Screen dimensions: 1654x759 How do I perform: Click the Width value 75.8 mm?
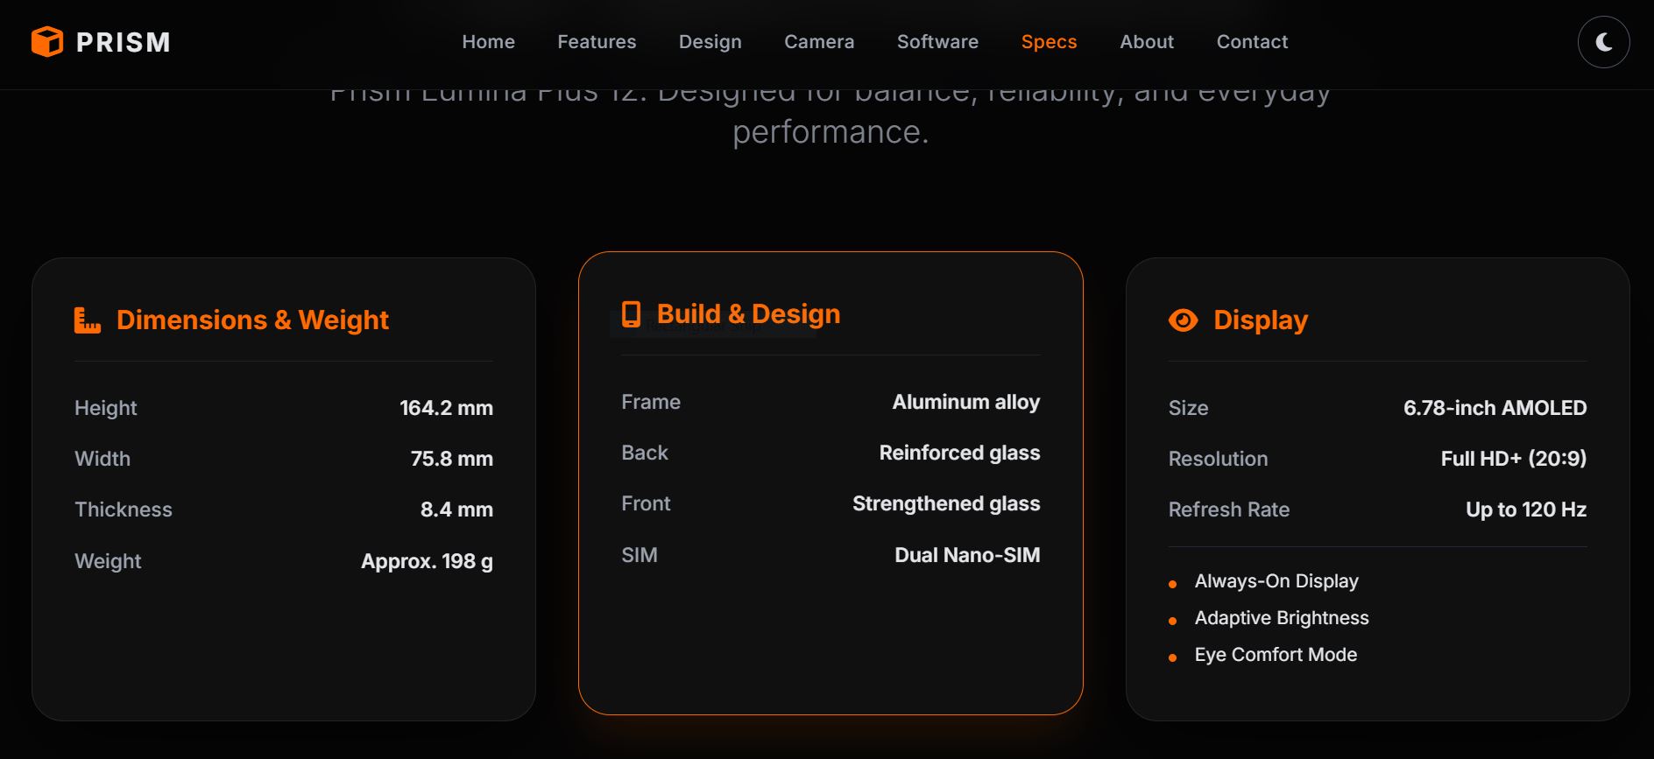[451, 459]
